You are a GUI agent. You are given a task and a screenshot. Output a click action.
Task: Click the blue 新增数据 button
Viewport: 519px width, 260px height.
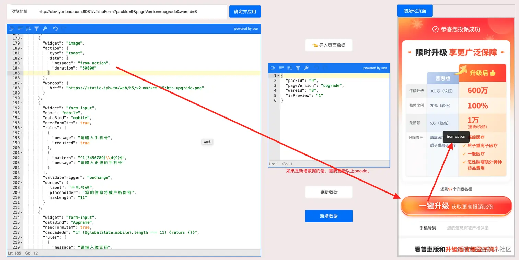point(329,216)
